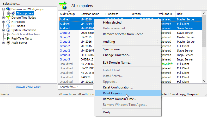Select Synchronize... in the context menu
This screenshot has height=117, width=207.
click(x=127, y=49)
